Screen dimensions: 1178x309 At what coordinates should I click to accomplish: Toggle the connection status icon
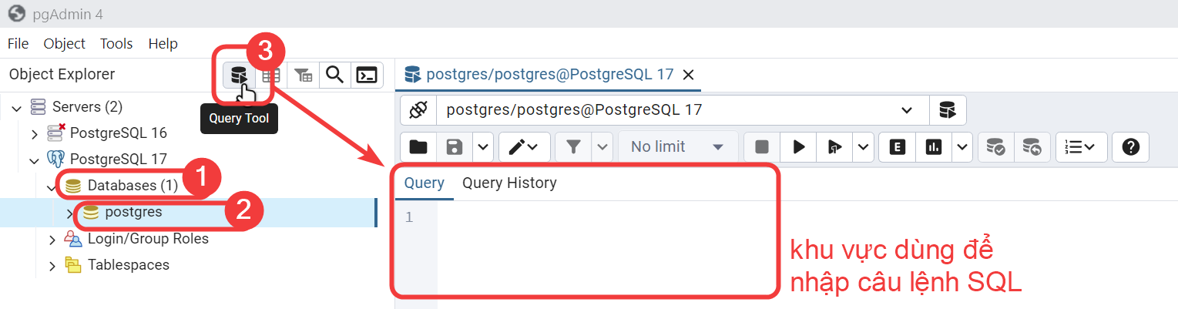coord(418,110)
